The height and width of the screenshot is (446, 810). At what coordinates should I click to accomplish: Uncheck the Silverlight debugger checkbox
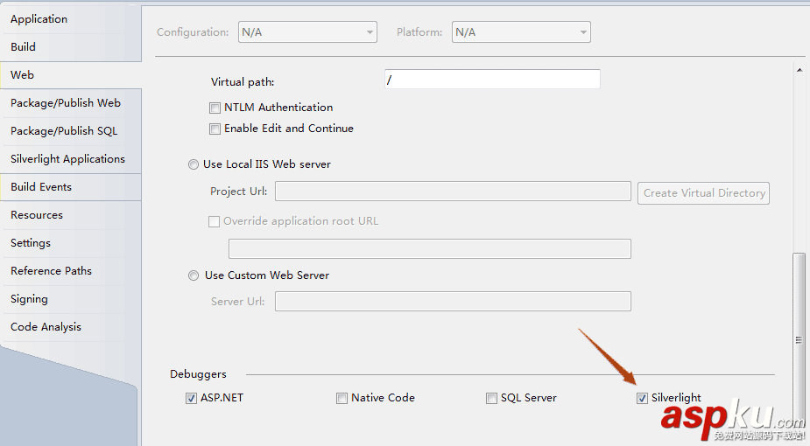coord(643,399)
